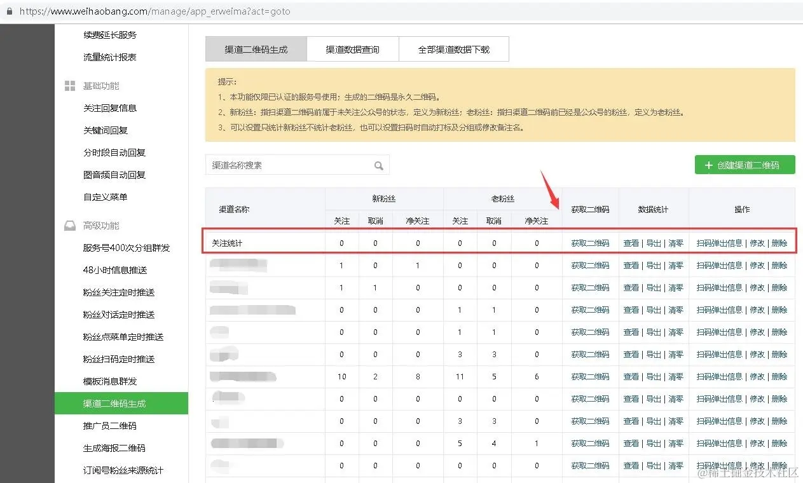Click 导出 in row with 10 new follows
The width and height of the screenshot is (803, 483).
[654, 377]
